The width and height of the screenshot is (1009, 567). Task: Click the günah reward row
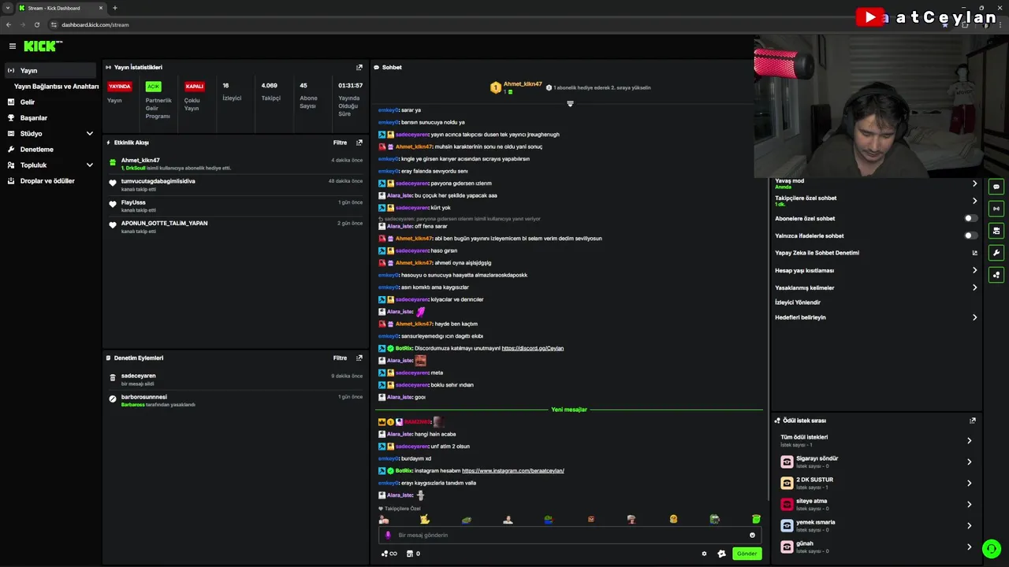[x=877, y=547]
